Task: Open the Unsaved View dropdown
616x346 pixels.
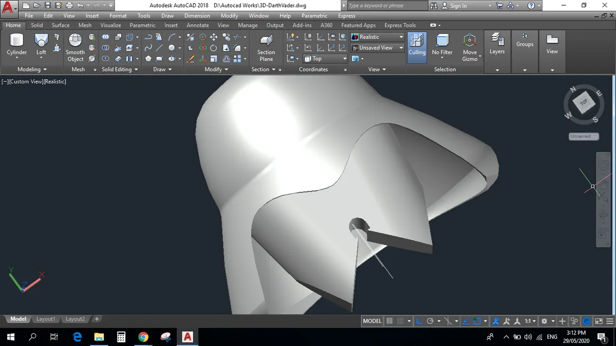Action: tap(377, 48)
